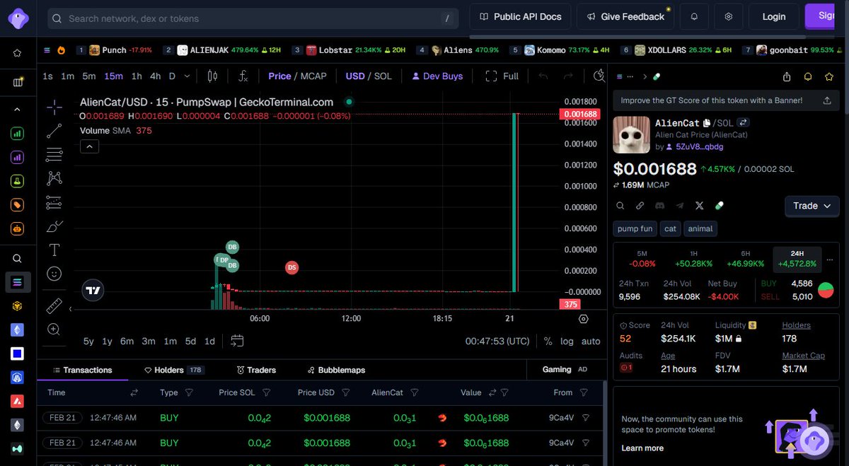Open the Price SOL column filter
Viewport: 849px width, 466px height.
[x=266, y=392]
